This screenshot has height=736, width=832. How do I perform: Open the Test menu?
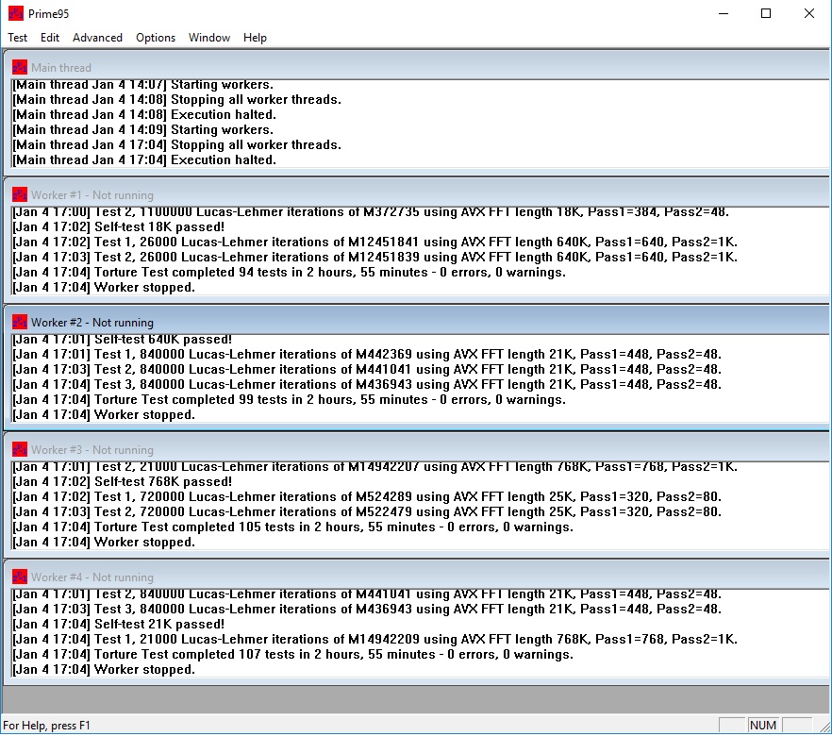coord(18,38)
